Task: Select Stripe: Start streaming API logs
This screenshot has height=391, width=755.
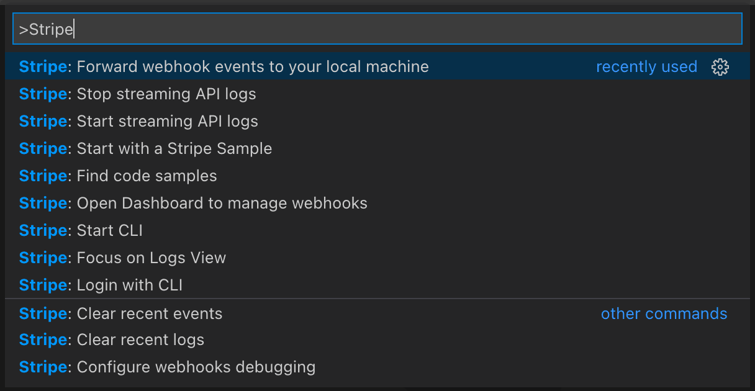Action: pyautogui.click(x=377, y=121)
